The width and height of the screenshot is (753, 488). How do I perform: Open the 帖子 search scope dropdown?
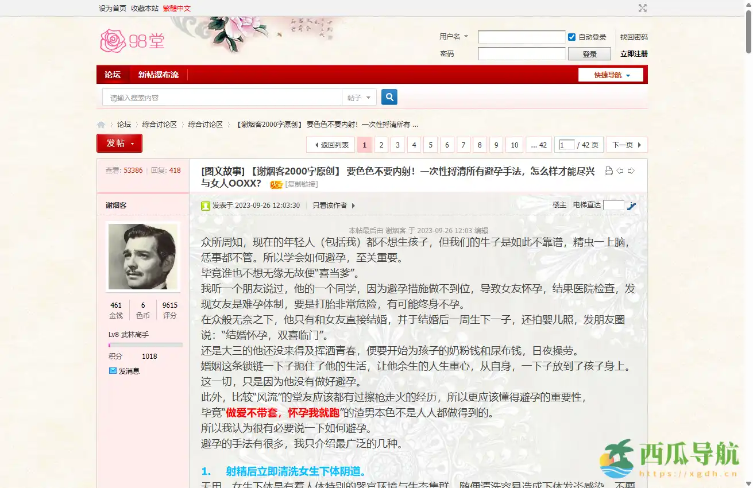[x=359, y=97]
